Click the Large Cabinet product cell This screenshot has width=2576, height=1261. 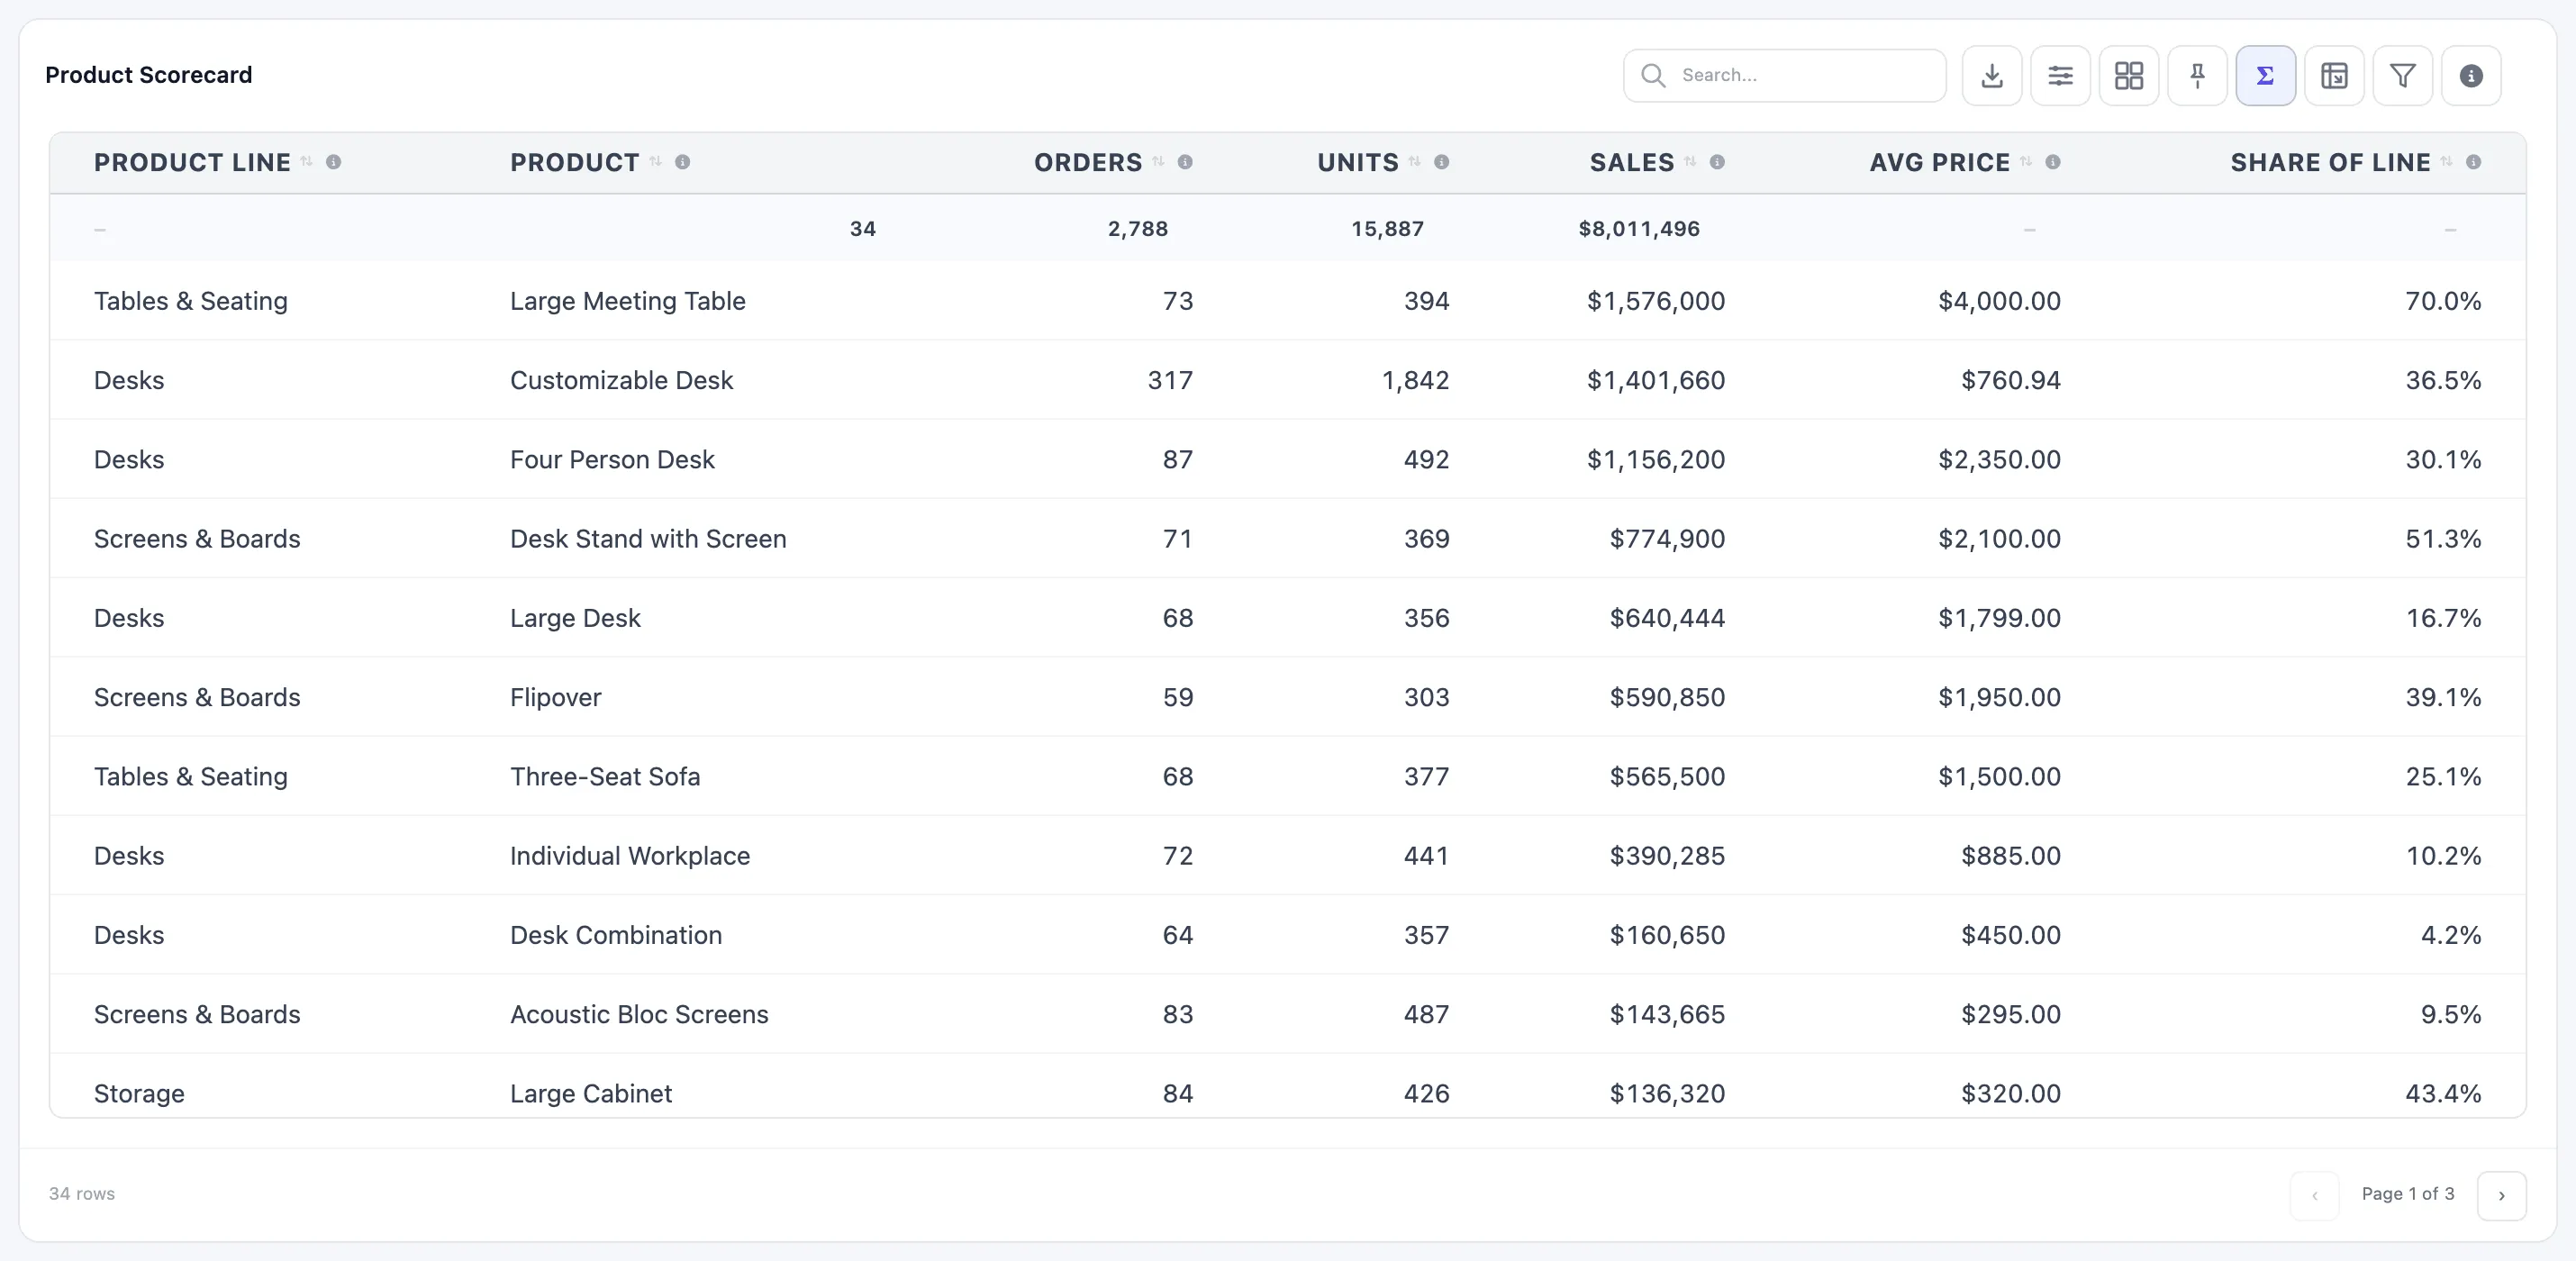[591, 1094]
